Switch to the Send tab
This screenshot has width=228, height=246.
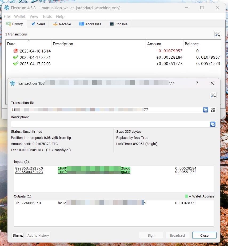pyautogui.click(x=38, y=24)
